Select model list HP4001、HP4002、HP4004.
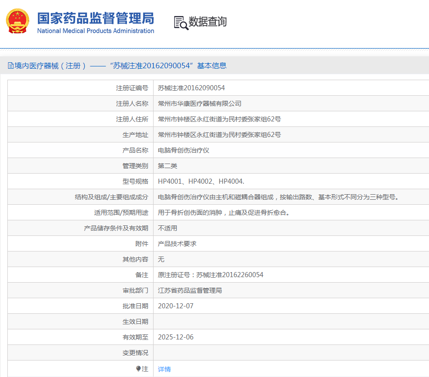This screenshot has height=377, width=429. click(x=201, y=181)
